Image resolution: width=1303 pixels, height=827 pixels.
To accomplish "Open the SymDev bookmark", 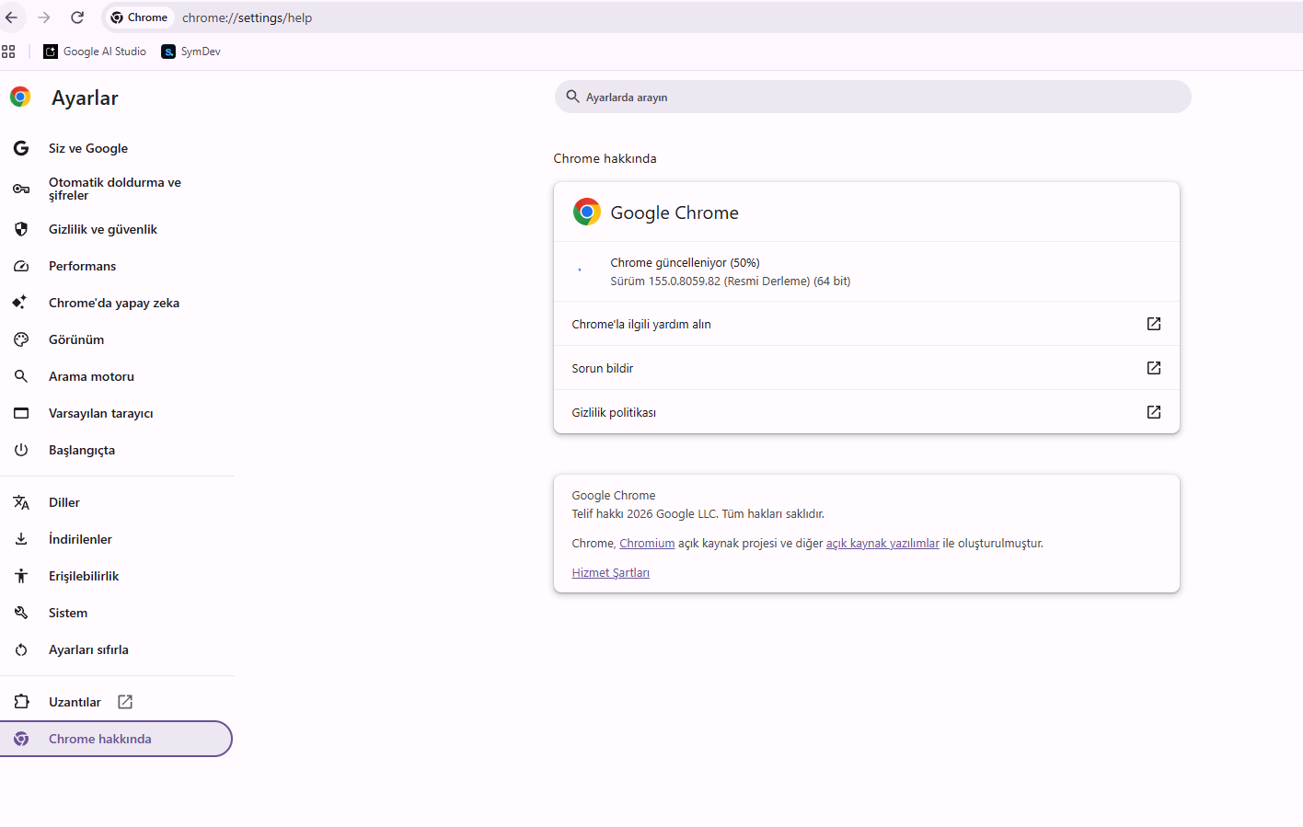I will 190,52.
